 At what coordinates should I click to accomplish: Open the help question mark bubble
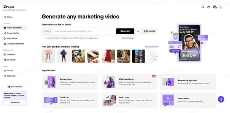point(221,99)
